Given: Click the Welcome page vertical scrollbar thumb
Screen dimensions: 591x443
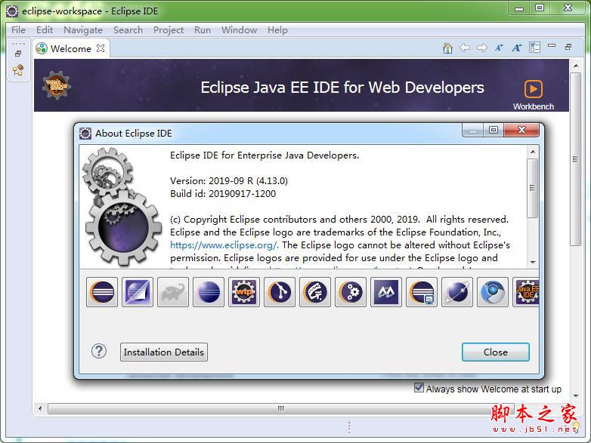Looking at the screenshot, I should [575, 159].
